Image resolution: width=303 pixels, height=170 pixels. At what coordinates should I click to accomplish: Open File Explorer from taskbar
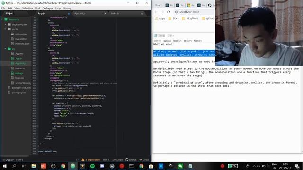click(34, 166)
